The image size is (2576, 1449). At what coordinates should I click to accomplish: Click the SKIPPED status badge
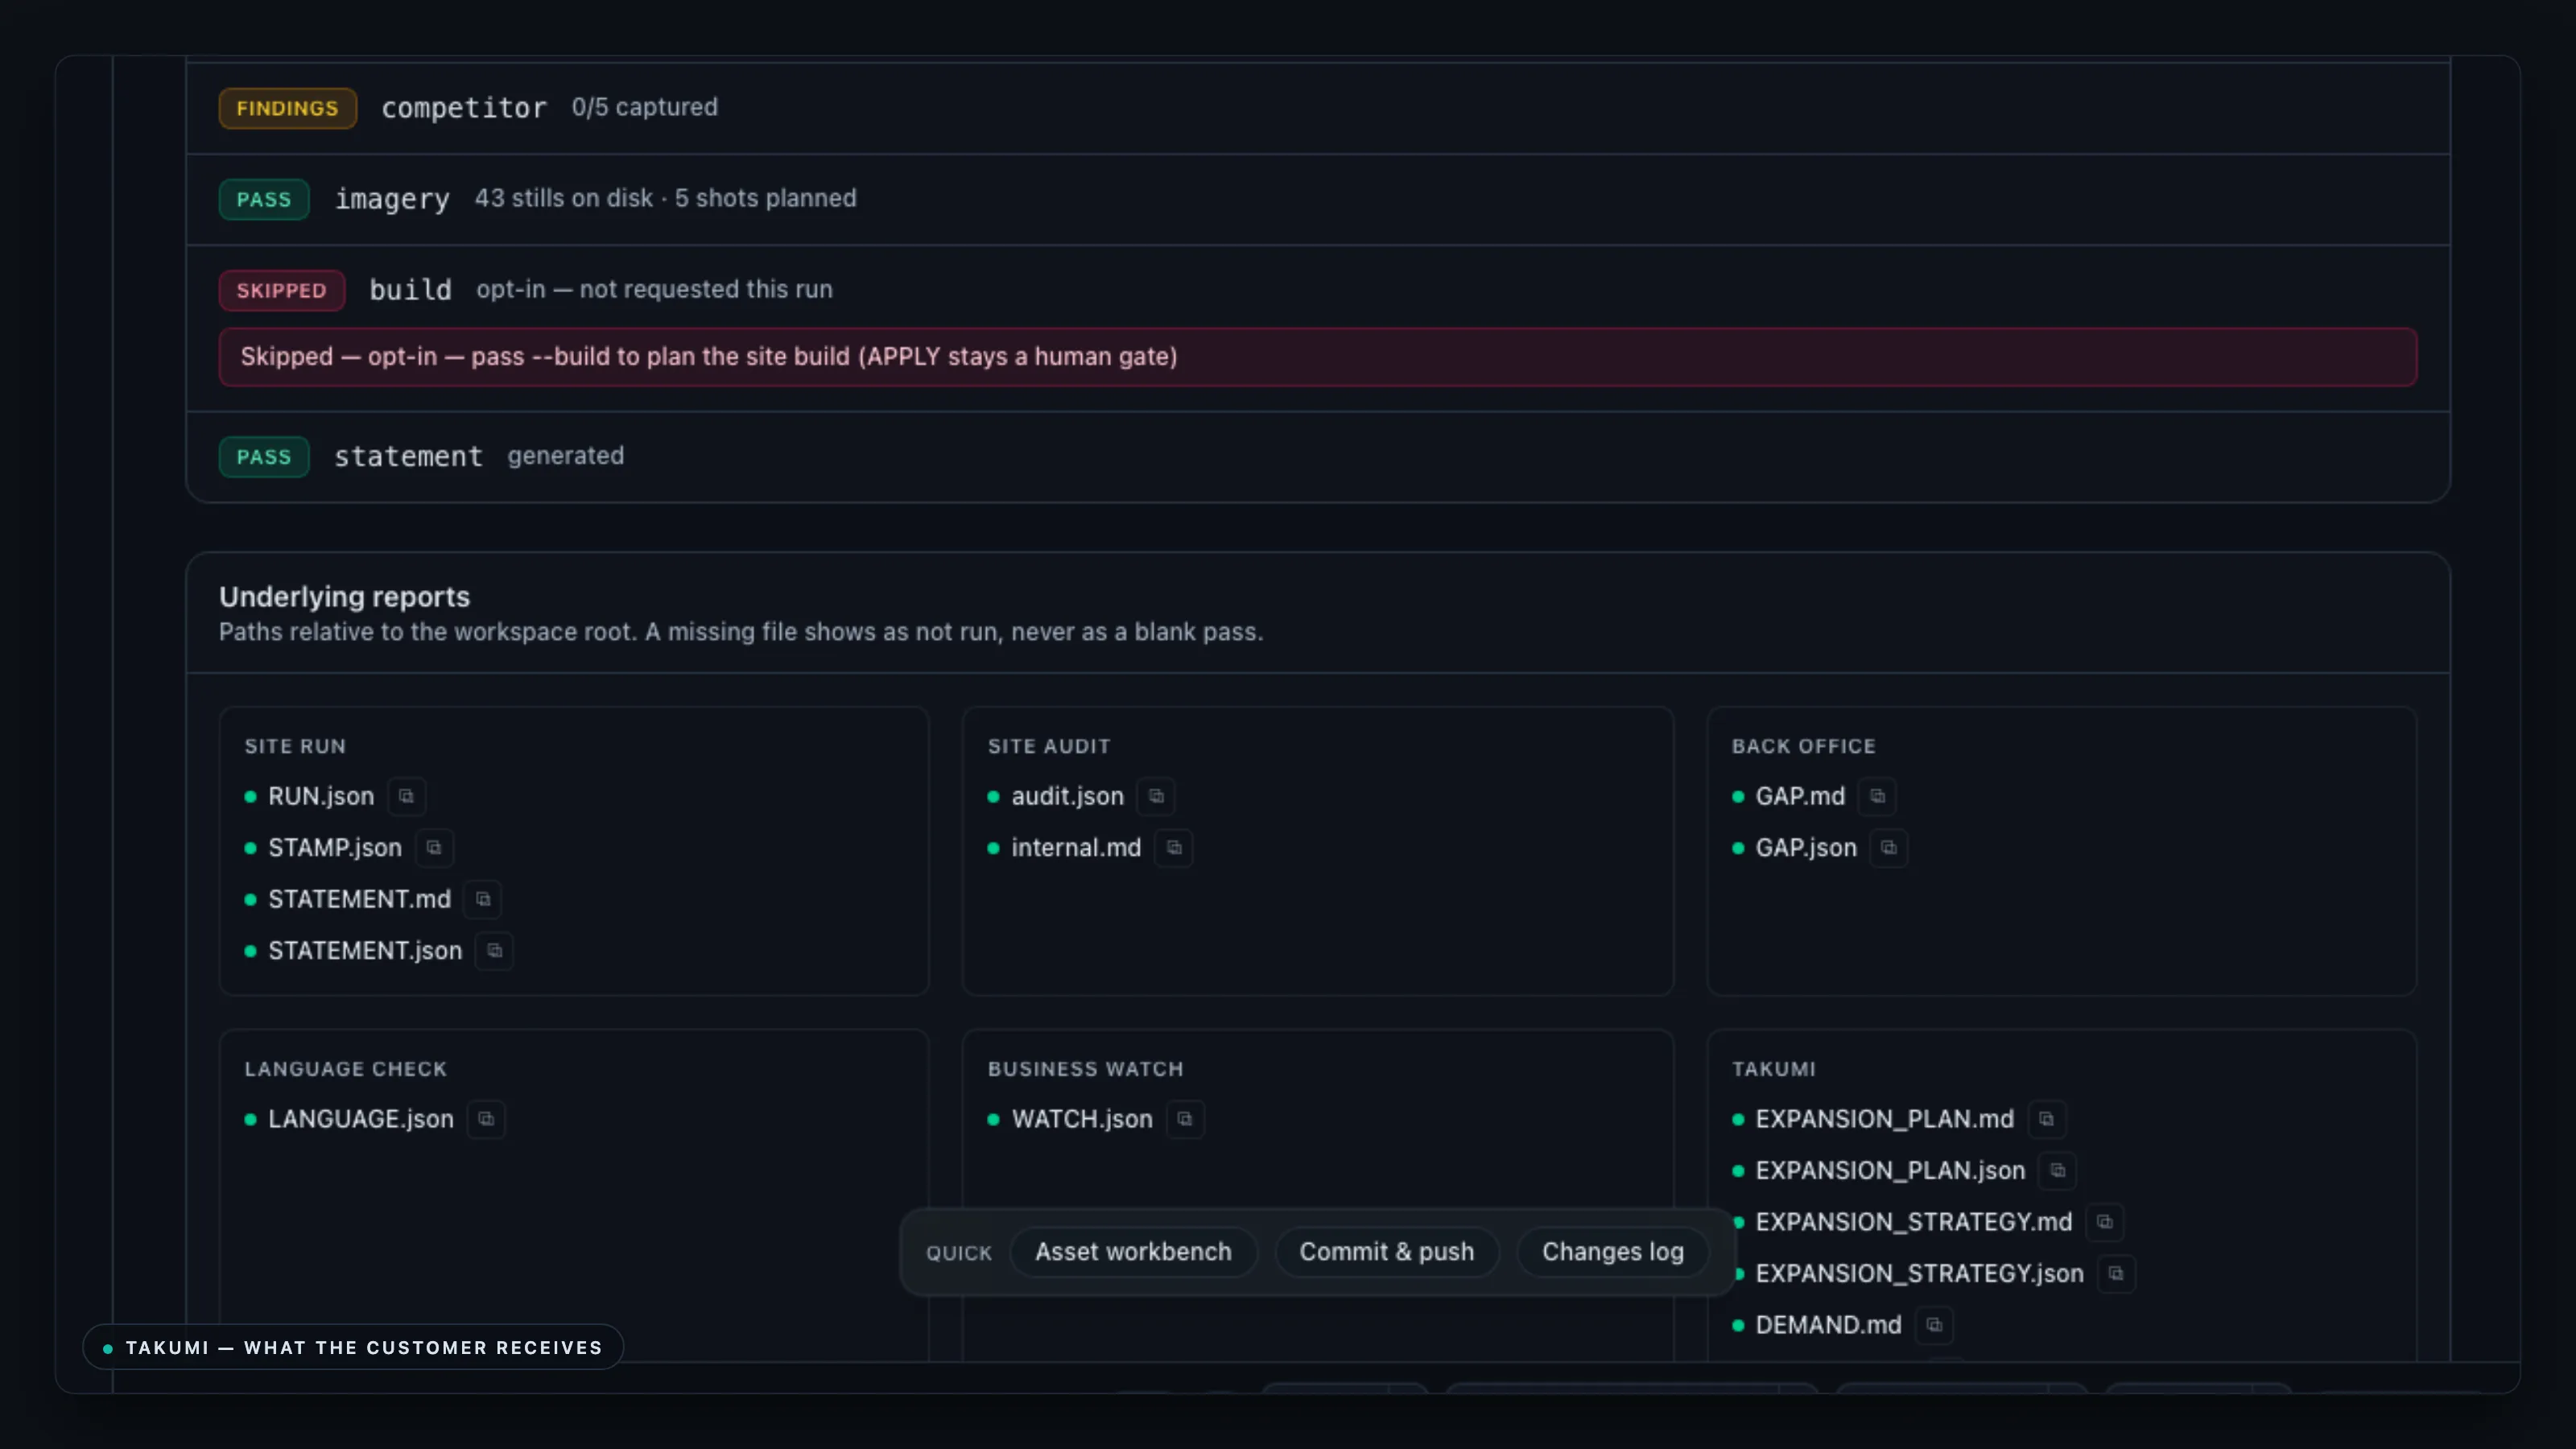tap(282, 291)
